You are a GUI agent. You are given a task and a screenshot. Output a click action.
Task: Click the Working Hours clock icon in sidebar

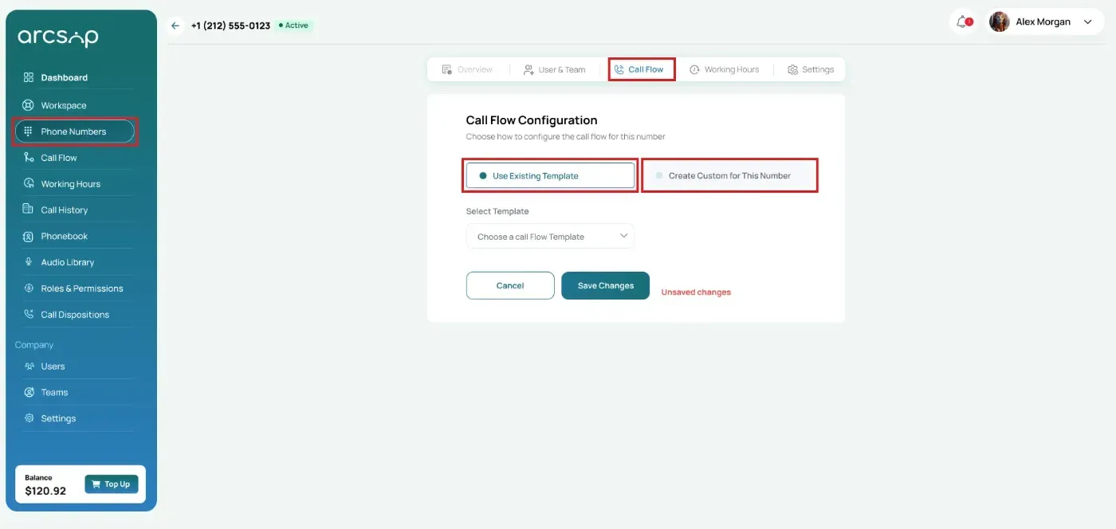tap(29, 184)
